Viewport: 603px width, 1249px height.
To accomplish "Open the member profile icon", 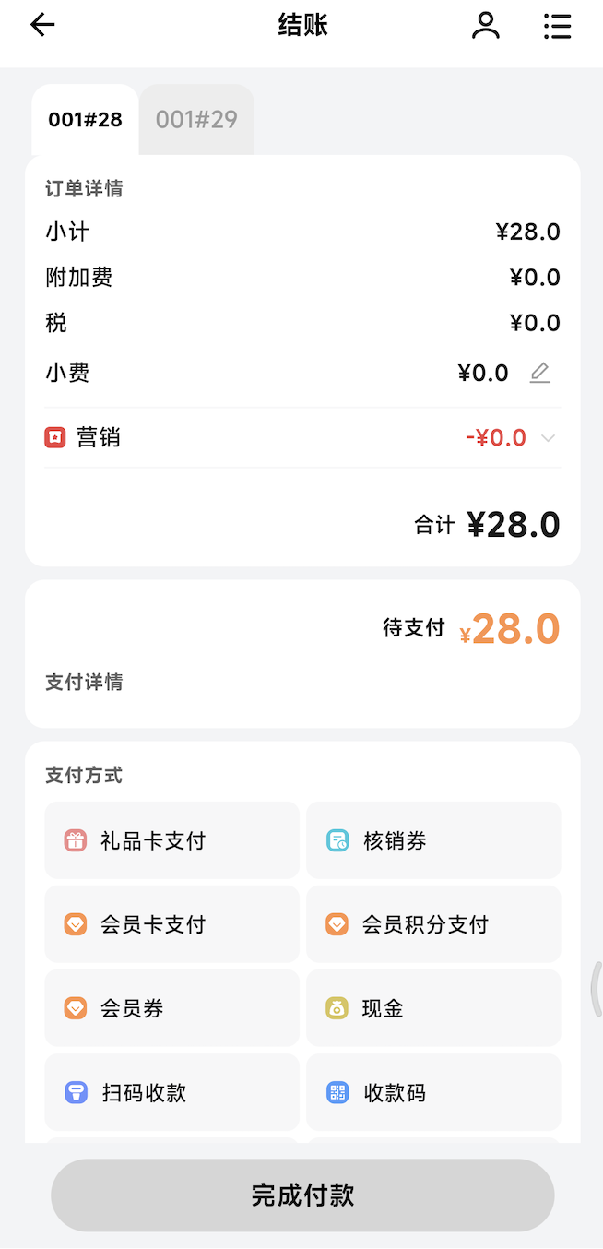I will tap(485, 26).
